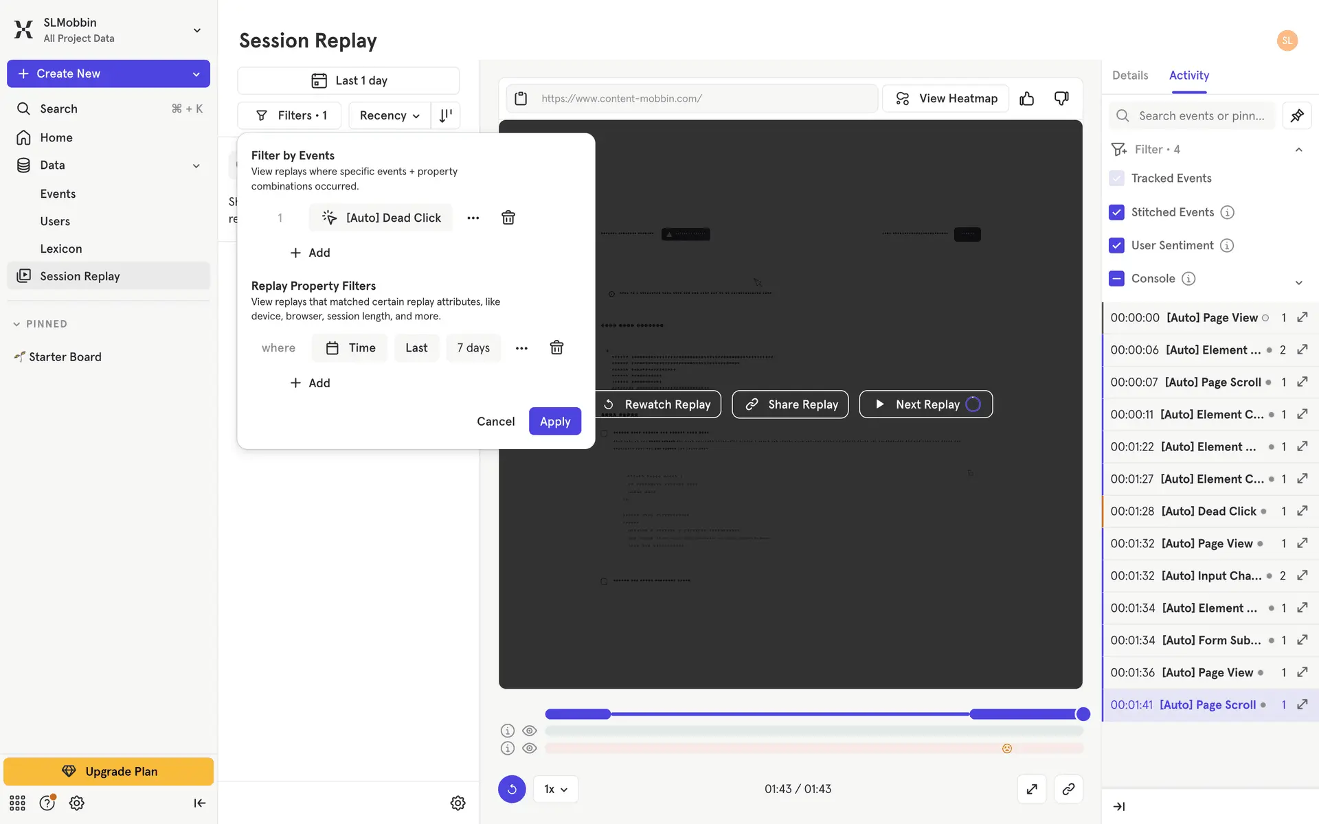Screen dimensions: 1319x824
Task: Uncheck User Sentiment checkbox
Action: coord(1116,245)
